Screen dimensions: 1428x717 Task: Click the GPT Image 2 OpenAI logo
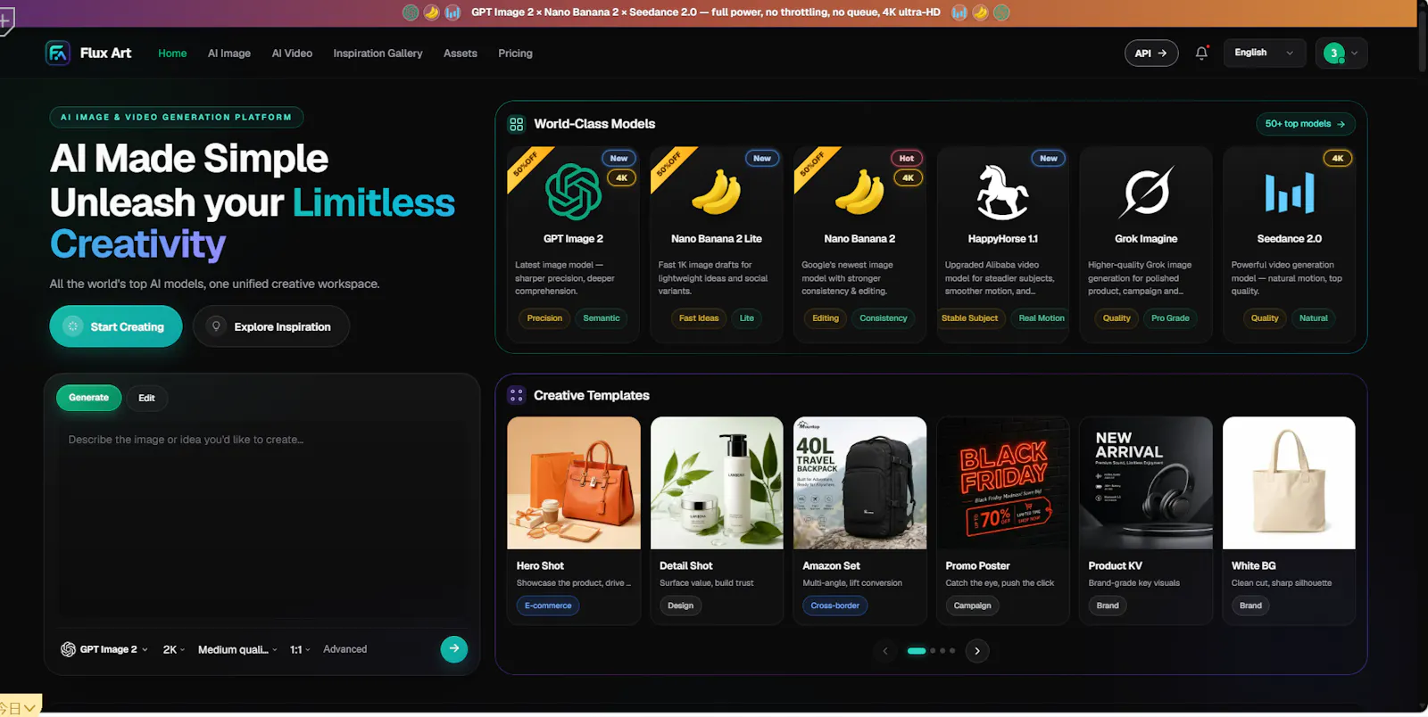coord(574,192)
